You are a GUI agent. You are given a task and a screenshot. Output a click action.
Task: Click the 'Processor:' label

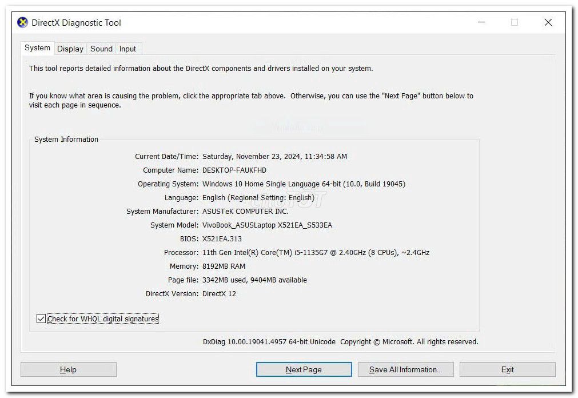[x=181, y=253]
